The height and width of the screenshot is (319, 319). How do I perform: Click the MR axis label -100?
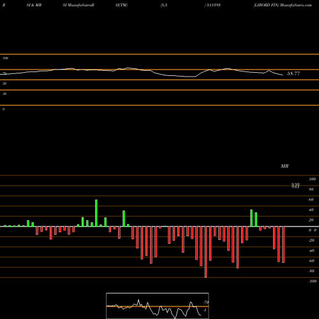[313, 281]
